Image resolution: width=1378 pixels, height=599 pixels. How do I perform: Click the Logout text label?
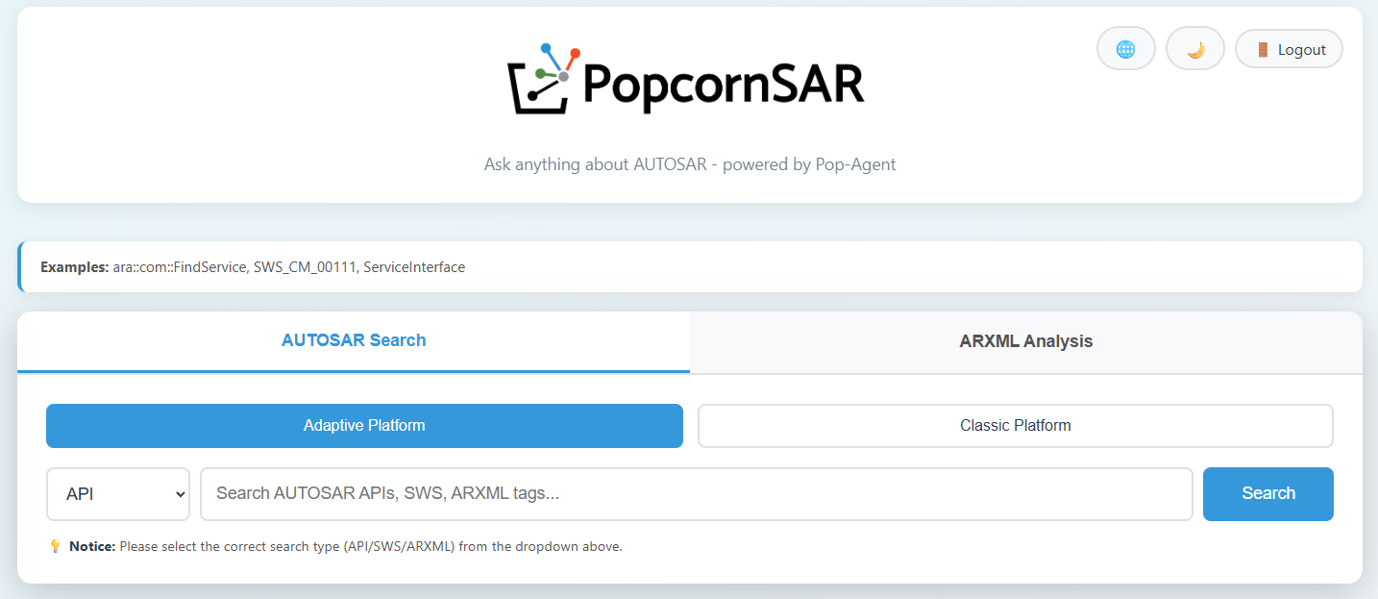point(1301,50)
